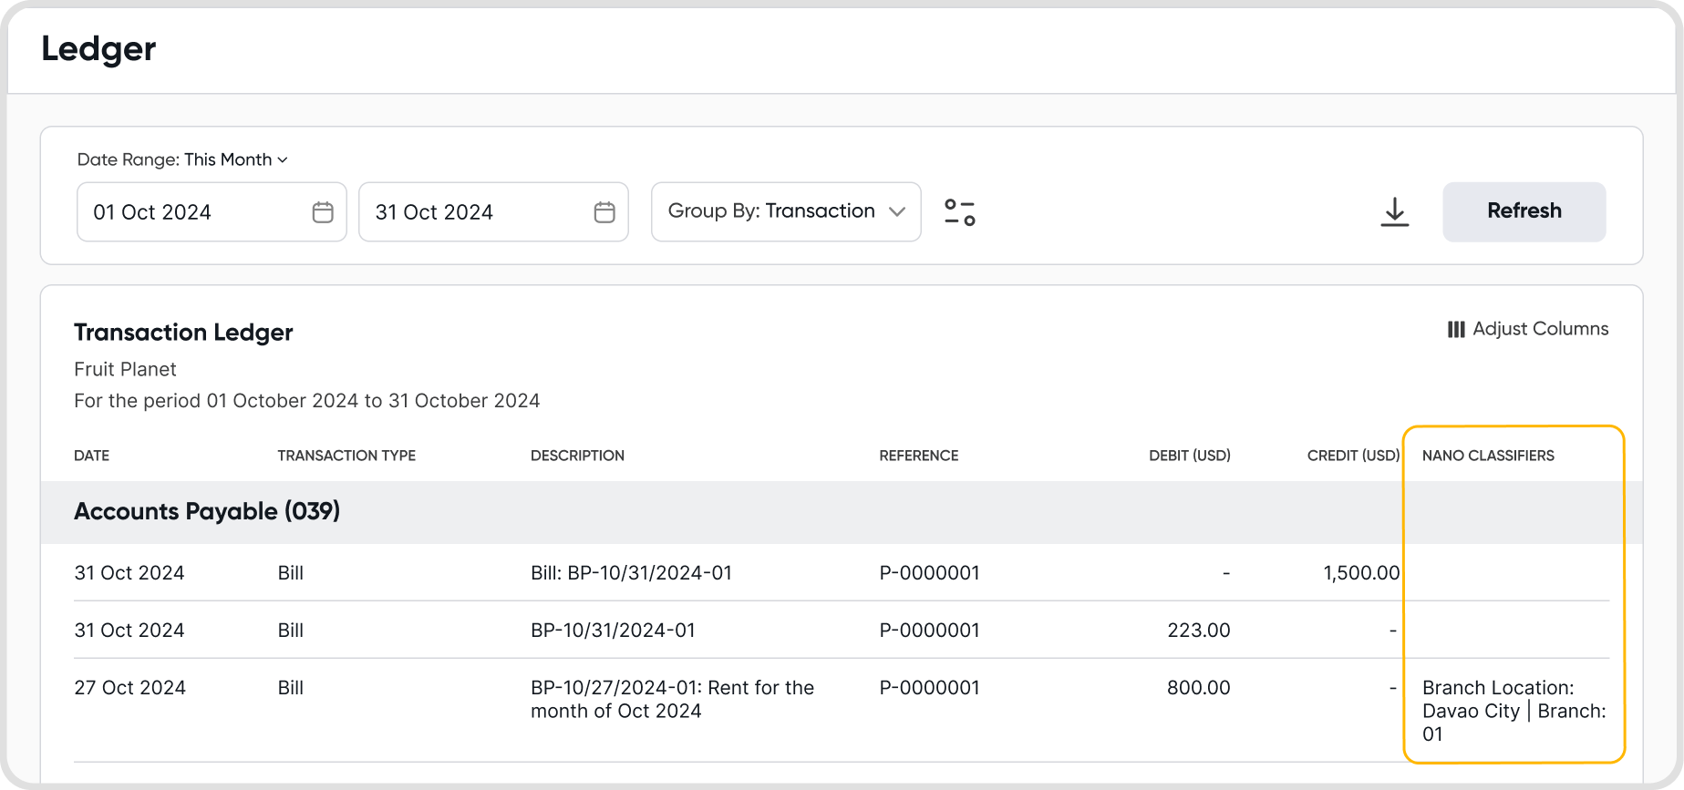Screen dimensions: 1684x790
Task: Open the start date calendar icon
Action: [323, 212]
